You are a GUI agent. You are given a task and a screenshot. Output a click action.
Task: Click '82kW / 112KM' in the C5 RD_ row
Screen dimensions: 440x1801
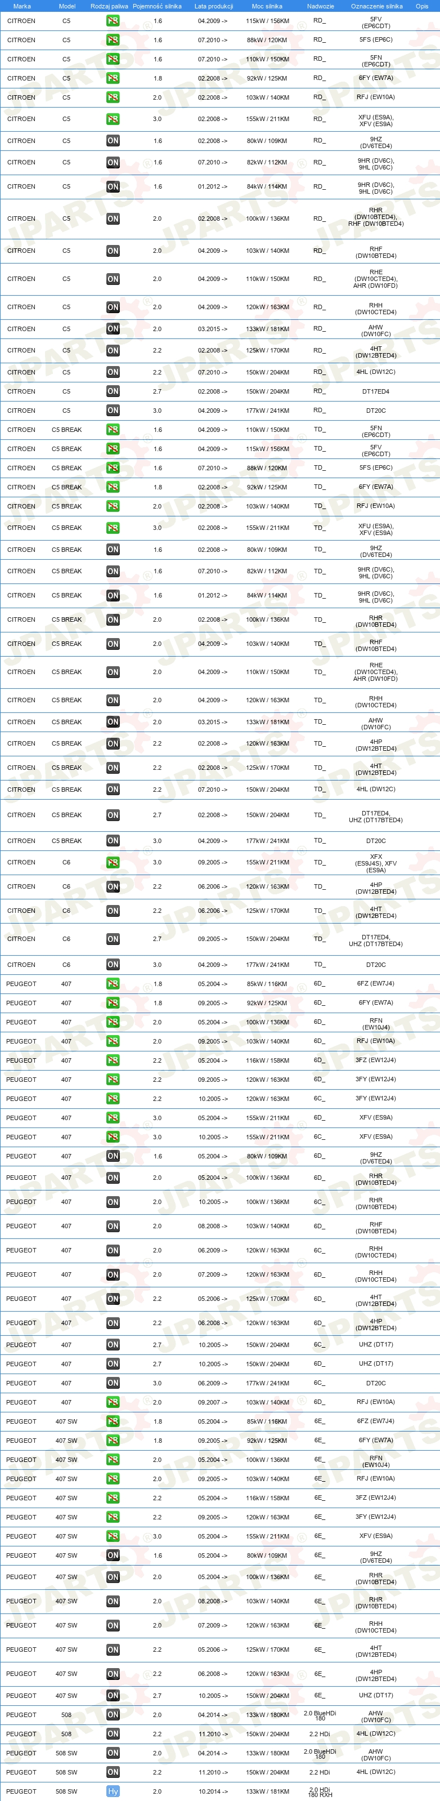pyautogui.click(x=267, y=162)
